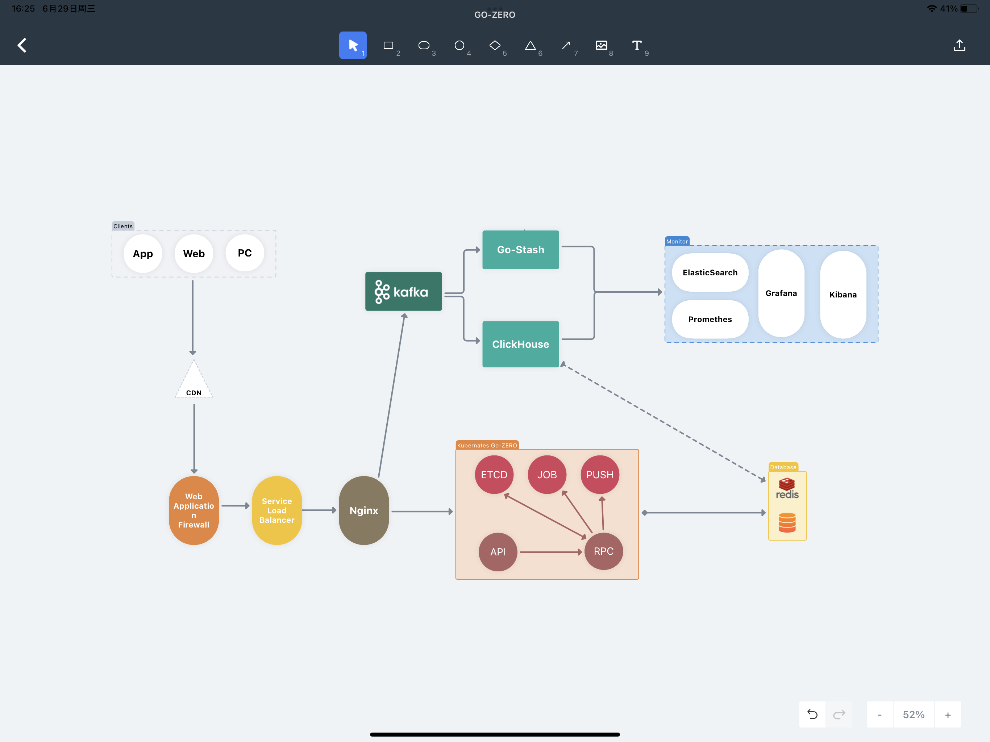Tap the Wi-Fi status icon

pyautogui.click(x=932, y=8)
